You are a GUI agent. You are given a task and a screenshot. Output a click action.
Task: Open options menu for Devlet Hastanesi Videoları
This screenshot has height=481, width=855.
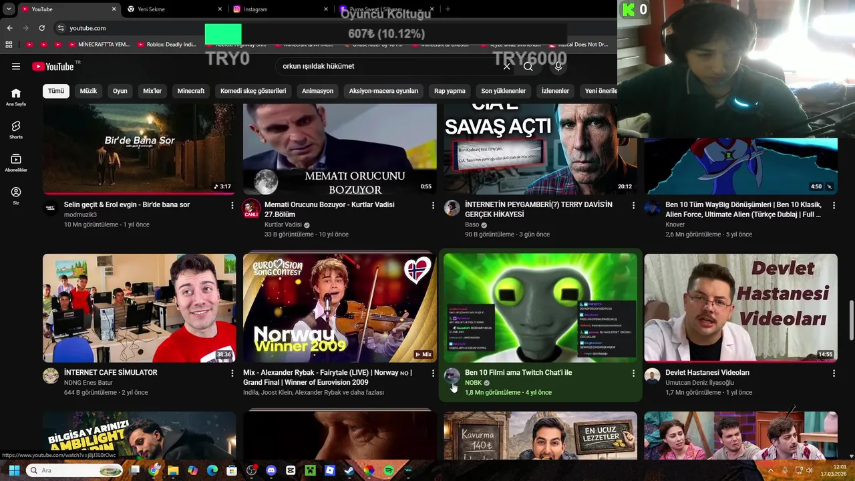(x=834, y=373)
